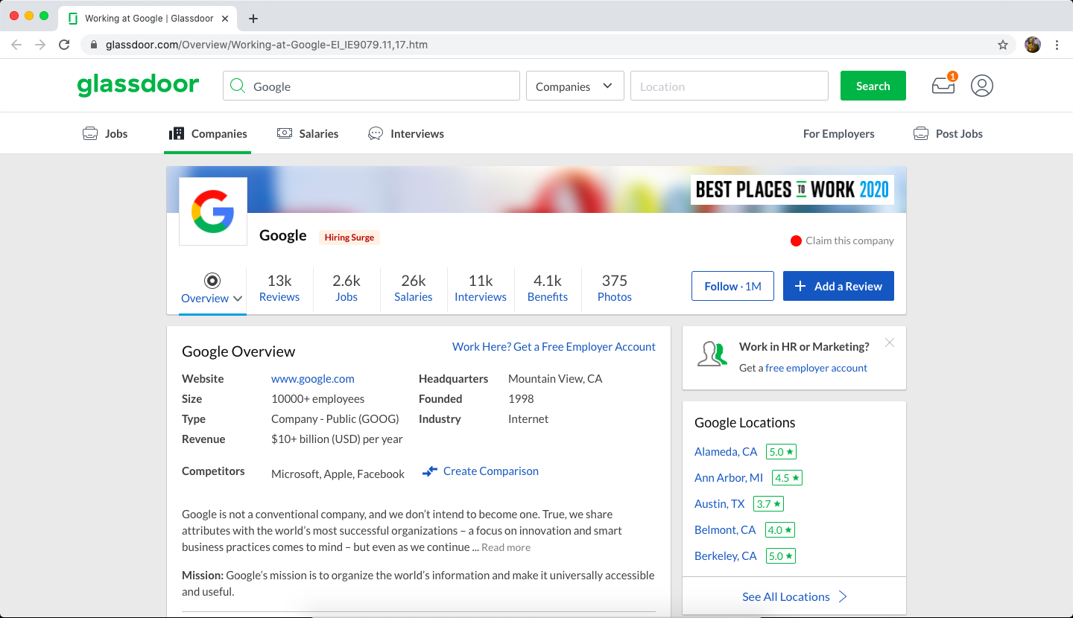
Task: Click the browser forward arrow
Action: coord(40,45)
